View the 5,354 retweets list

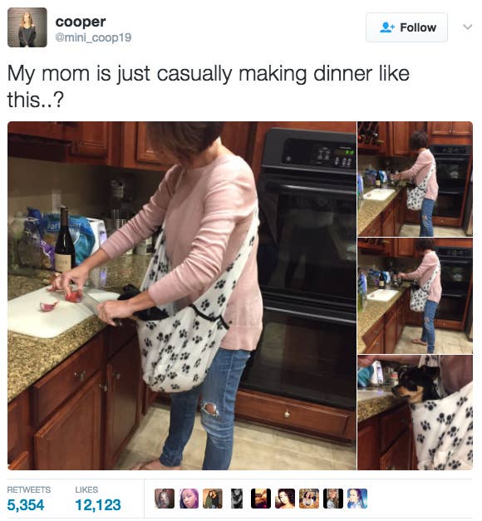click(x=28, y=499)
